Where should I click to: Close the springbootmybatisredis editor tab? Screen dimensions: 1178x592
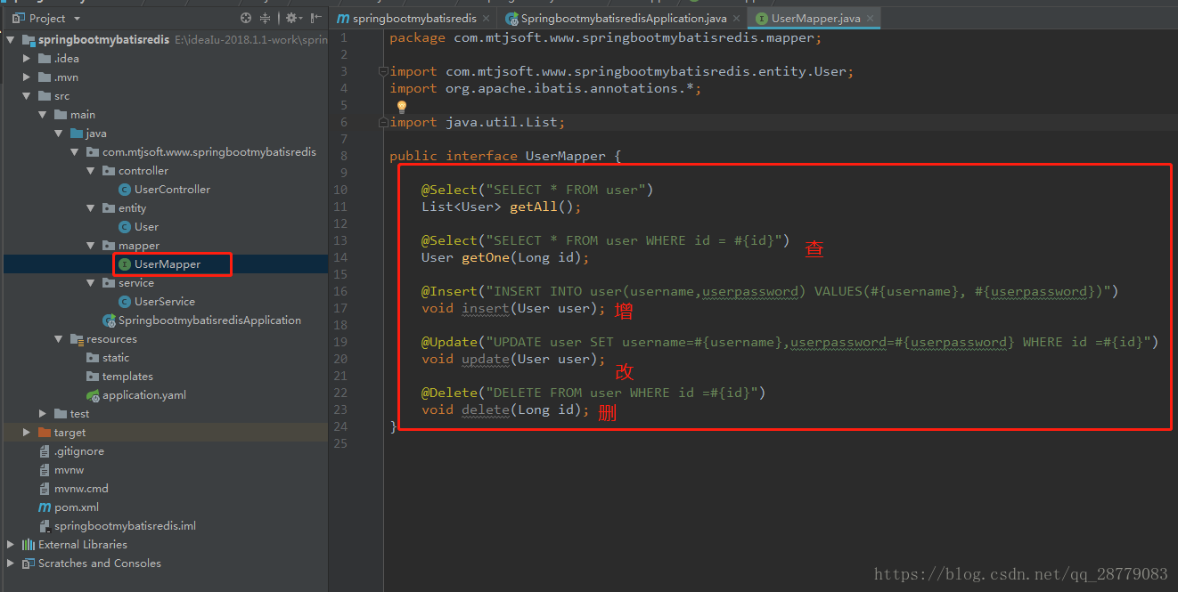click(486, 18)
